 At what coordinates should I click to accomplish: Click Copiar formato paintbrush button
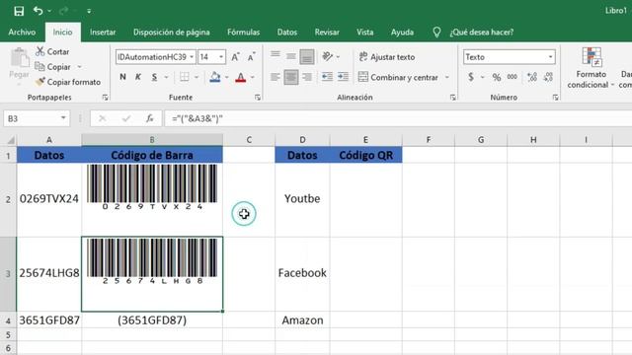coord(68,82)
